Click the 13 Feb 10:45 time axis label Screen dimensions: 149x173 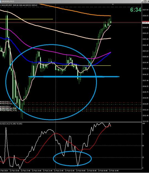[x=114, y=171]
